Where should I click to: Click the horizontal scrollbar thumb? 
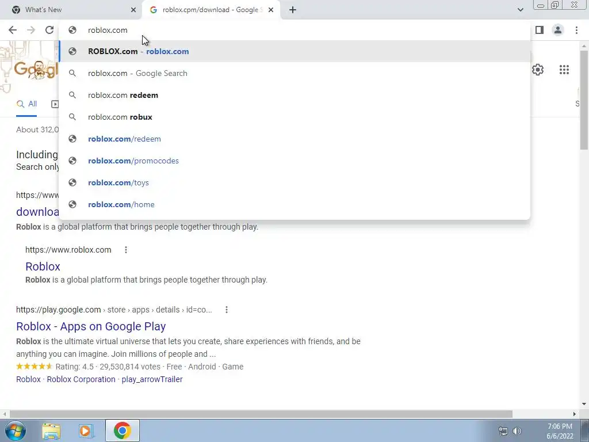click(261, 414)
